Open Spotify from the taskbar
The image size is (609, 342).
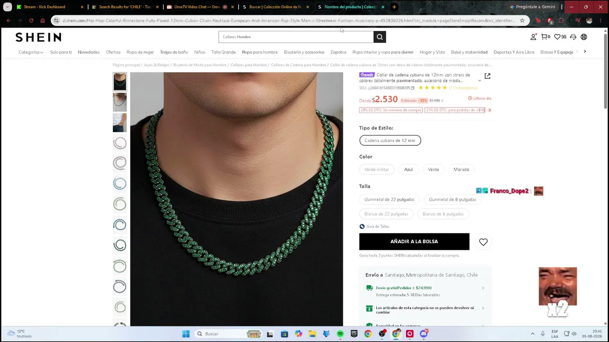click(340, 334)
